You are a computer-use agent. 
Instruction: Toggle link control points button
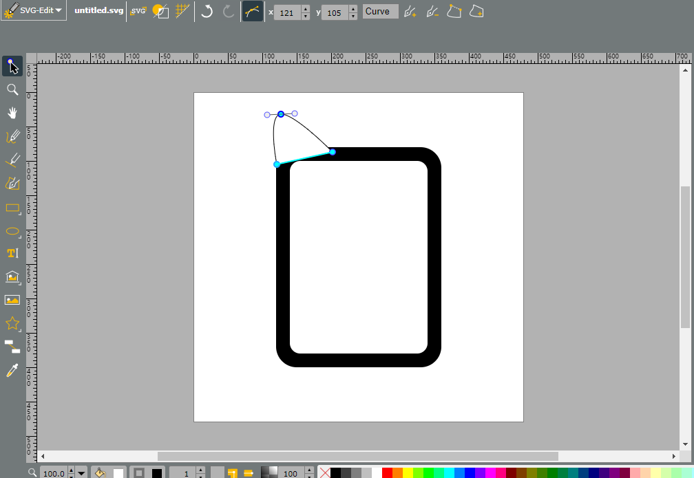point(252,11)
